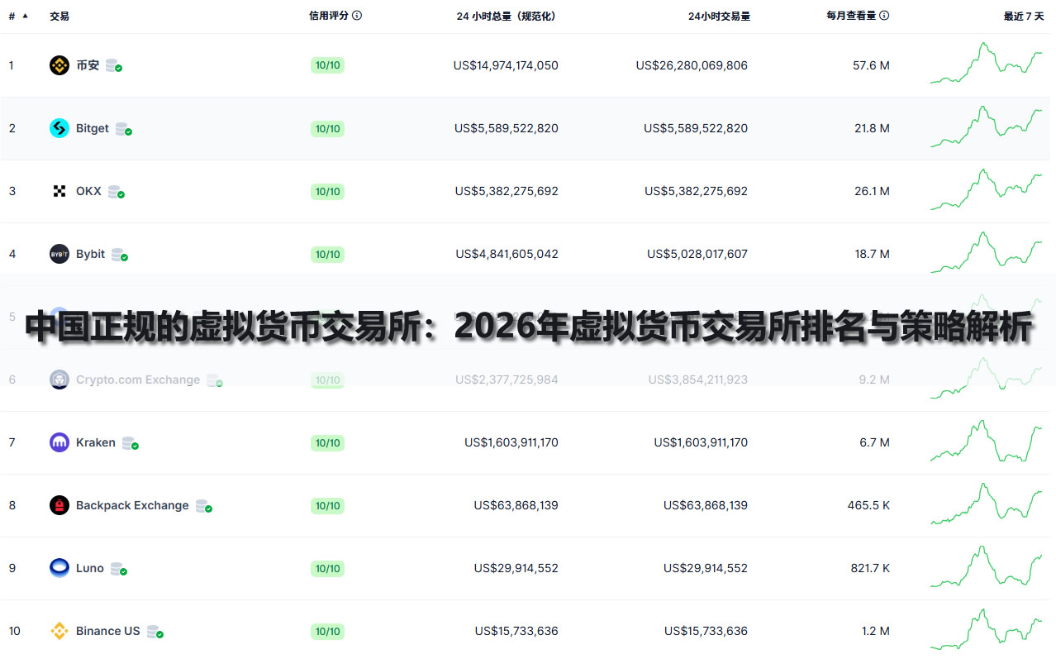The image size is (1056, 659).
Task: Open the Crypto.com Exchange link
Action: point(138,380)
